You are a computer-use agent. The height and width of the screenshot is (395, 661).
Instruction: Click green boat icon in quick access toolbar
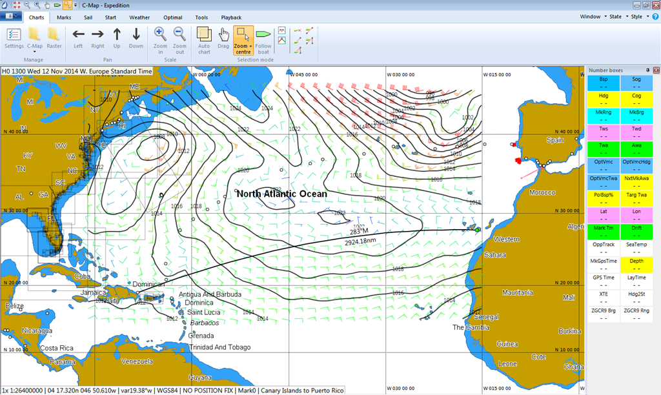coord(57,5)
